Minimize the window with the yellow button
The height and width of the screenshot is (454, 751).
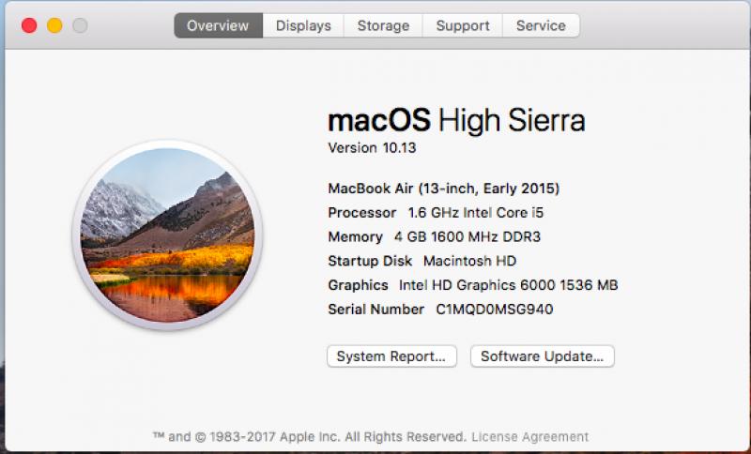(x=54, y=25)
